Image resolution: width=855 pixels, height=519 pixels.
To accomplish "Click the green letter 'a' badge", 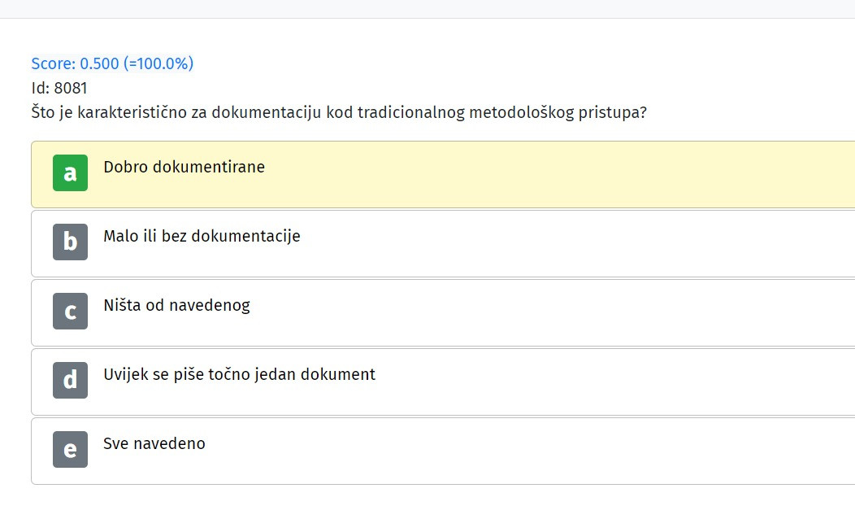I will pyautogui.click(x=70, y=173).
